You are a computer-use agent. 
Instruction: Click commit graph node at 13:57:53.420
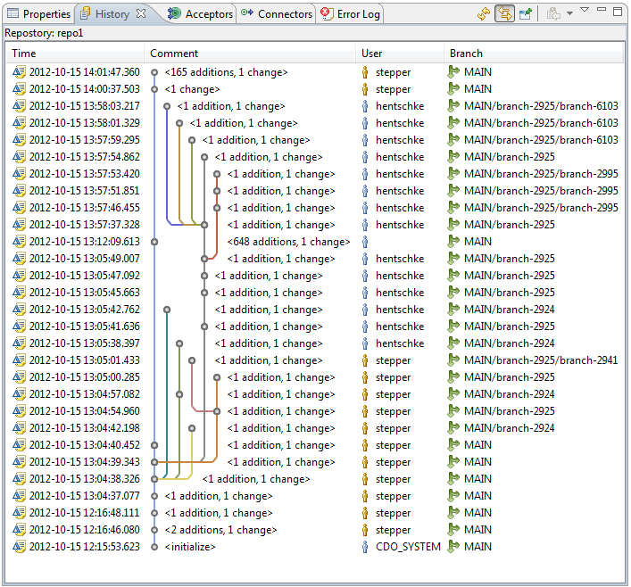coord(217,174)
